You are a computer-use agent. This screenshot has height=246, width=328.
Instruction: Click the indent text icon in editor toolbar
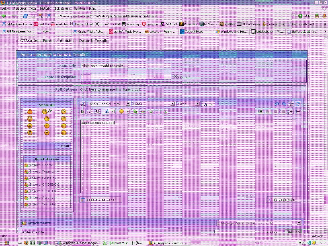[260, 112]
